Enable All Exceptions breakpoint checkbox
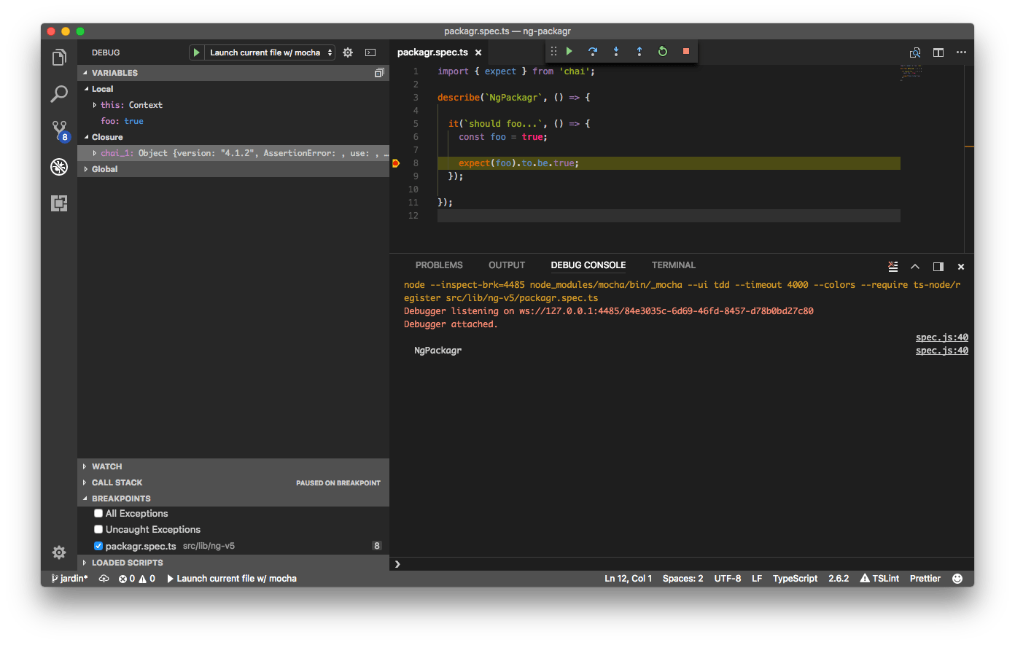Screen dimensions: 1015x645 98,514
